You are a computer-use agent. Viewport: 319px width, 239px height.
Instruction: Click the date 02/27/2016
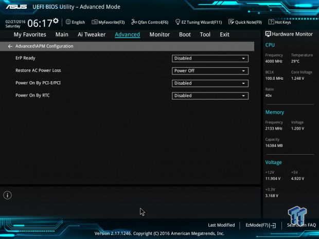(15, 22)
